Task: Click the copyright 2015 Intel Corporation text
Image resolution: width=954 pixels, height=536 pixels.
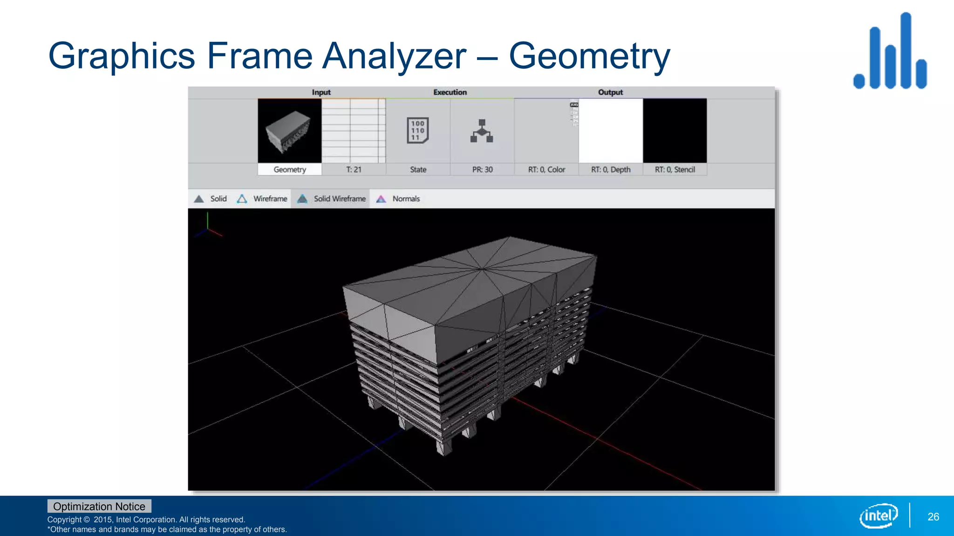Action: 146,519
